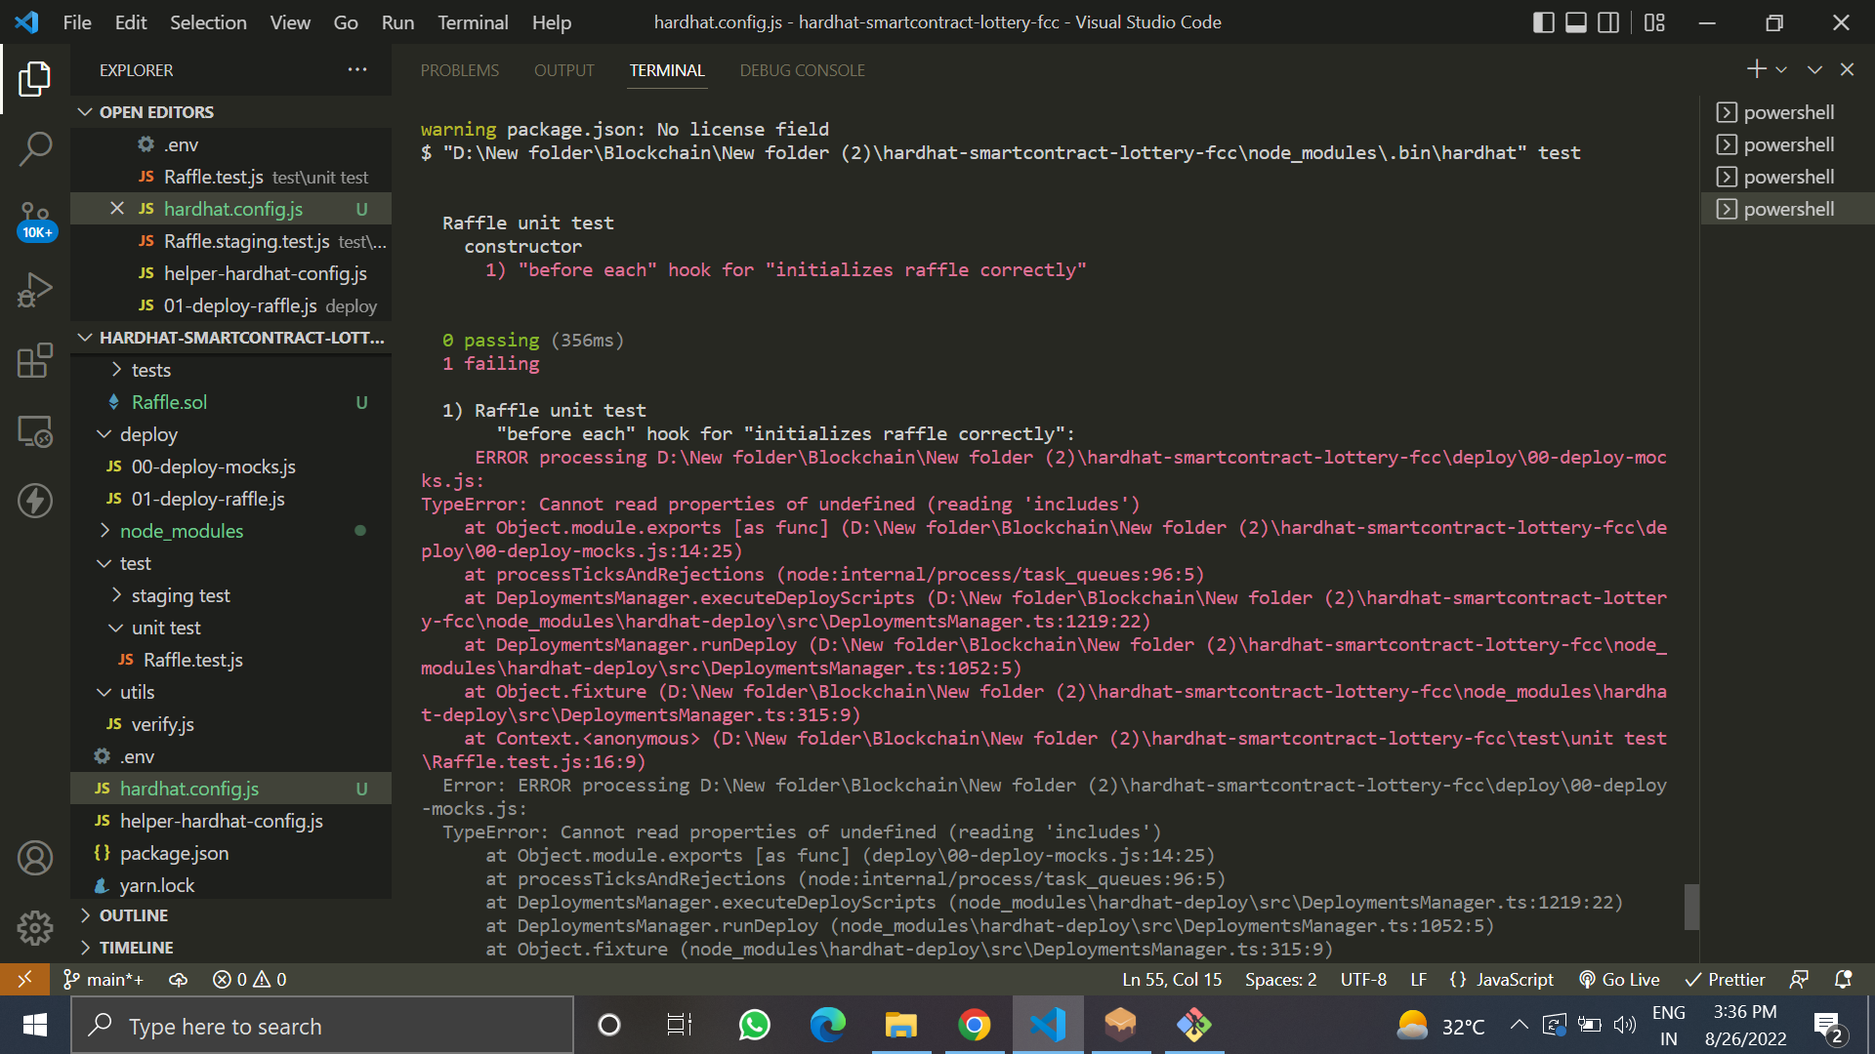This screenshot has height=1054, width=1875.
Task: Select the Terminal tab
Action: (x=667, y=70)
